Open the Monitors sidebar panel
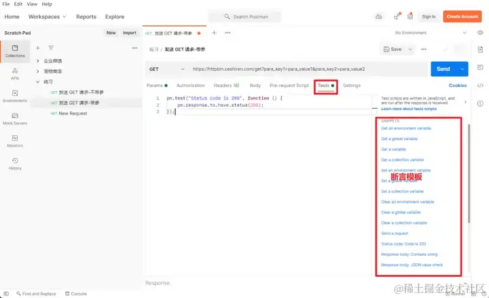This screenshot has width=489, height=298. [15, 142]
